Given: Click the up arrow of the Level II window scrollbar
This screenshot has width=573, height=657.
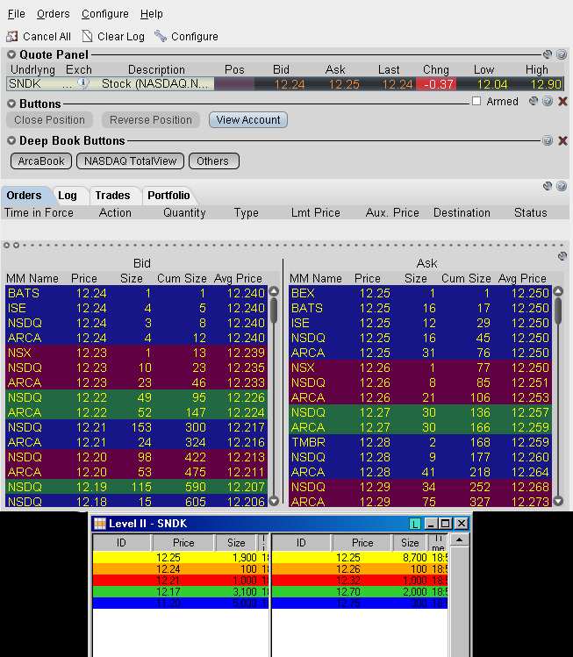Looking at the screenshot, I should (x=460, y=540).
